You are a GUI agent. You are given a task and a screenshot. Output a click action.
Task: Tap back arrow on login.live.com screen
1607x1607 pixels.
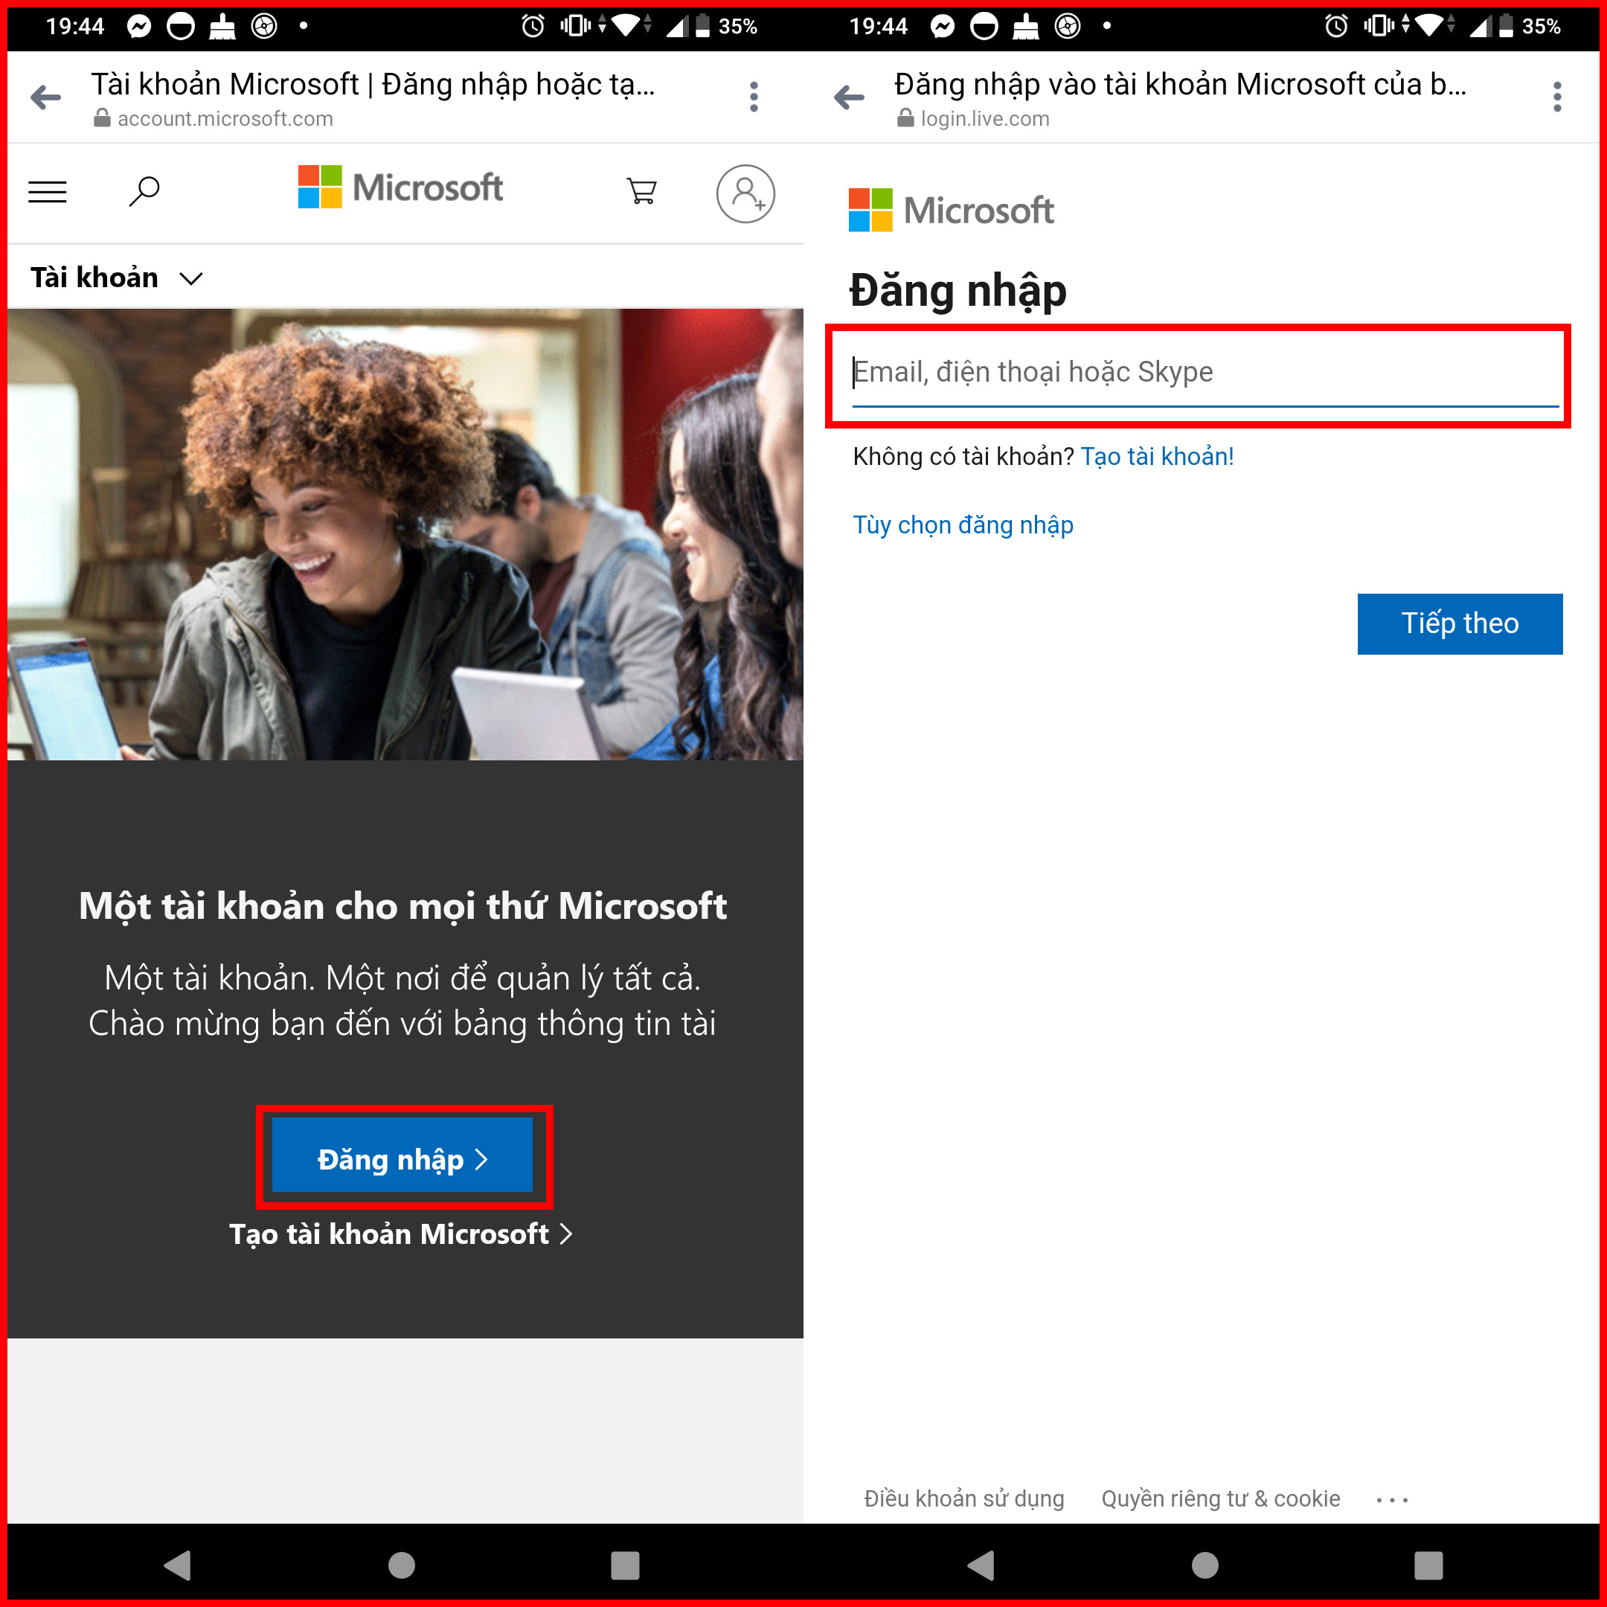849,97
